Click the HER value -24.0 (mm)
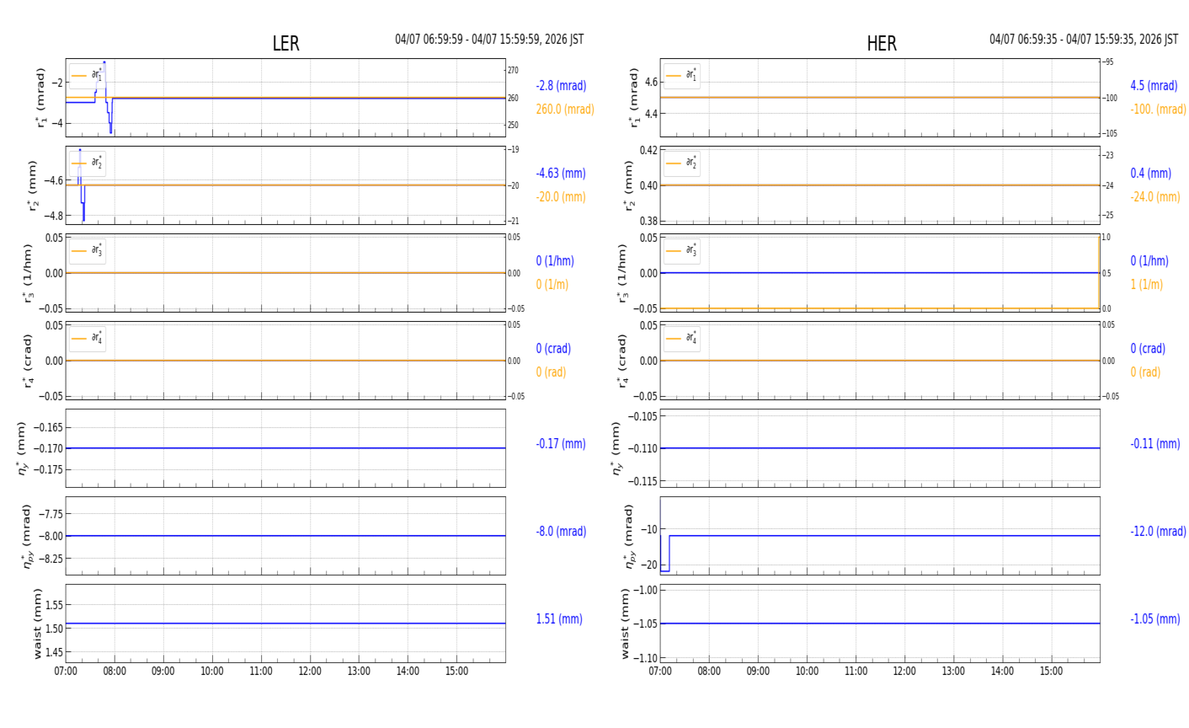 point(1155,197)
